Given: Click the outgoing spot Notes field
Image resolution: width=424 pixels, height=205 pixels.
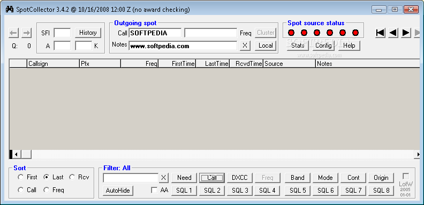Looking at the screenshot, I should tap(183, 45).
